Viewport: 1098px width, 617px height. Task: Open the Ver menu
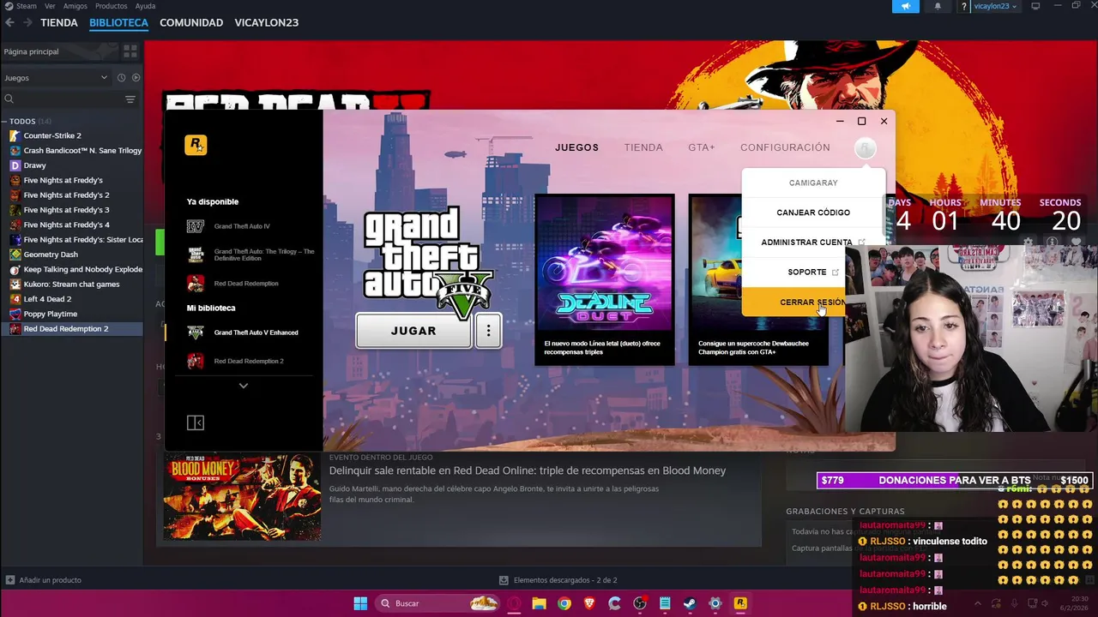pyautogui.click(x=50, y=6)
